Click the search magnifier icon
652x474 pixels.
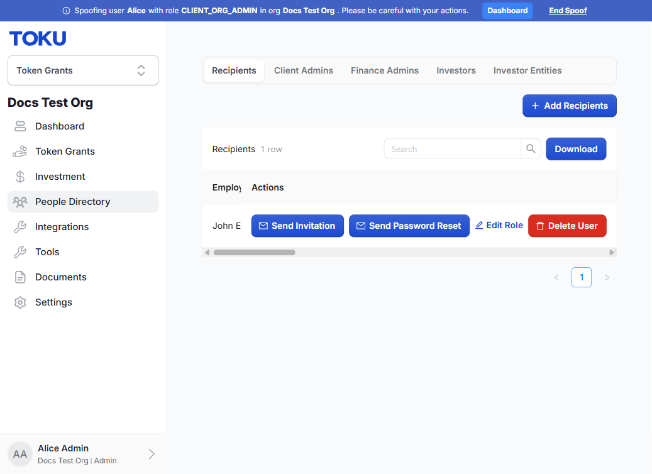coord(531,149)
